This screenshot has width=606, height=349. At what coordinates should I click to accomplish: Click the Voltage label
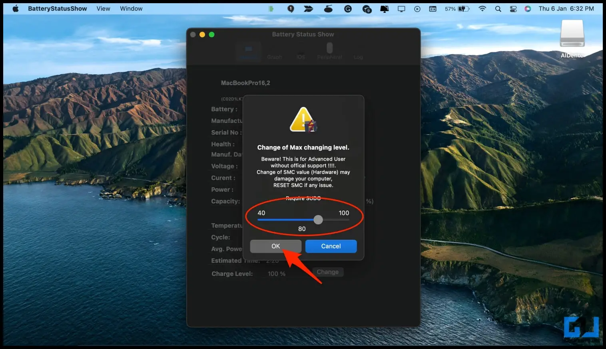224,166
